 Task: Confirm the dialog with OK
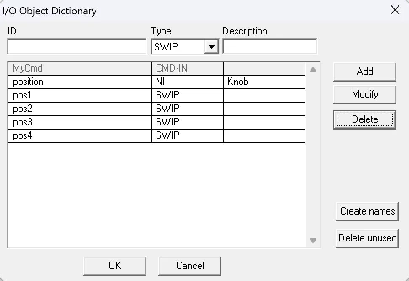pyautogui.click(x=114, y=266)
